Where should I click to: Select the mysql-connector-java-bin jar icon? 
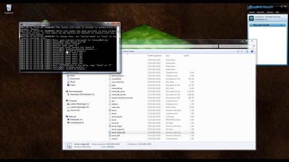point(110,98)
